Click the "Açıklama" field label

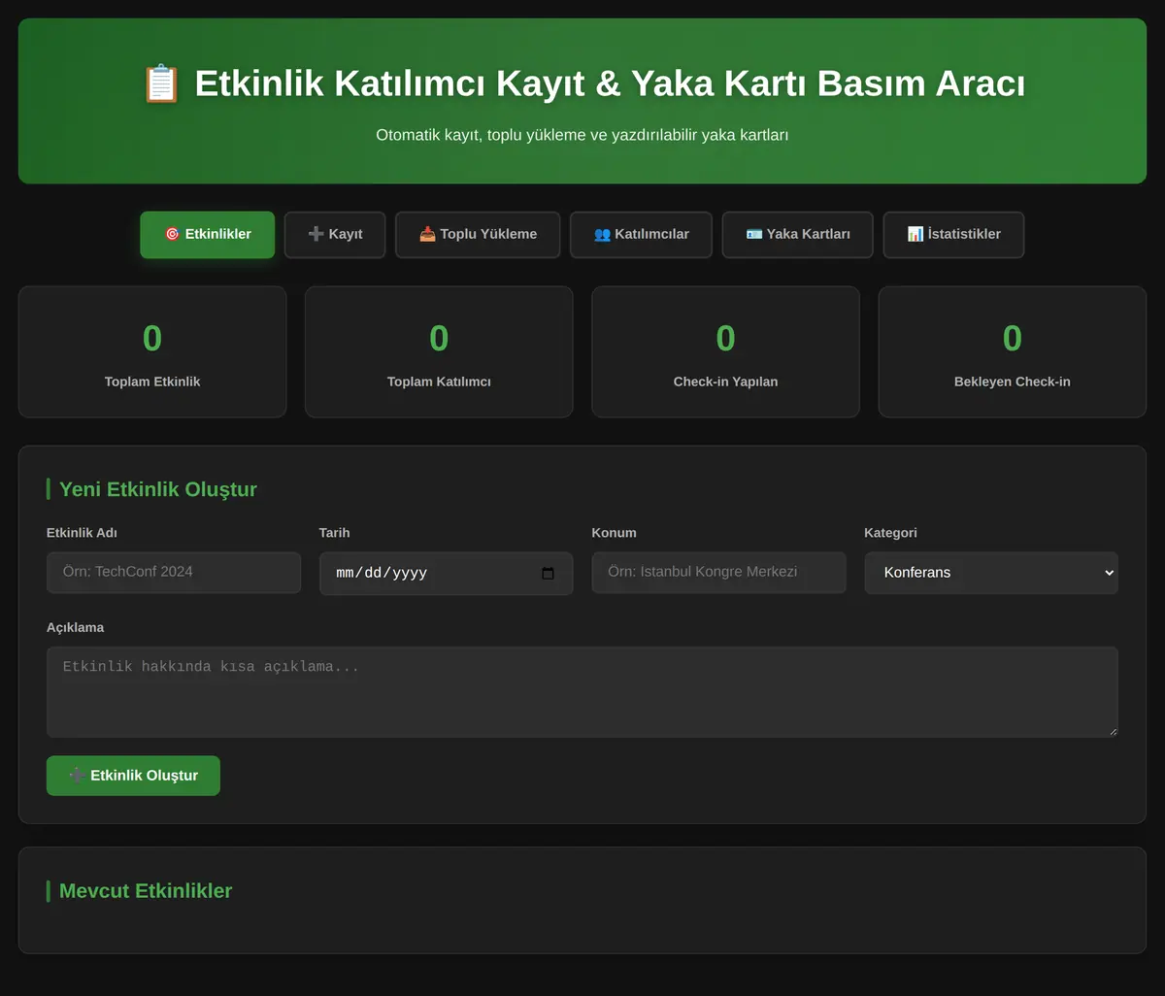tap(75, 627)
